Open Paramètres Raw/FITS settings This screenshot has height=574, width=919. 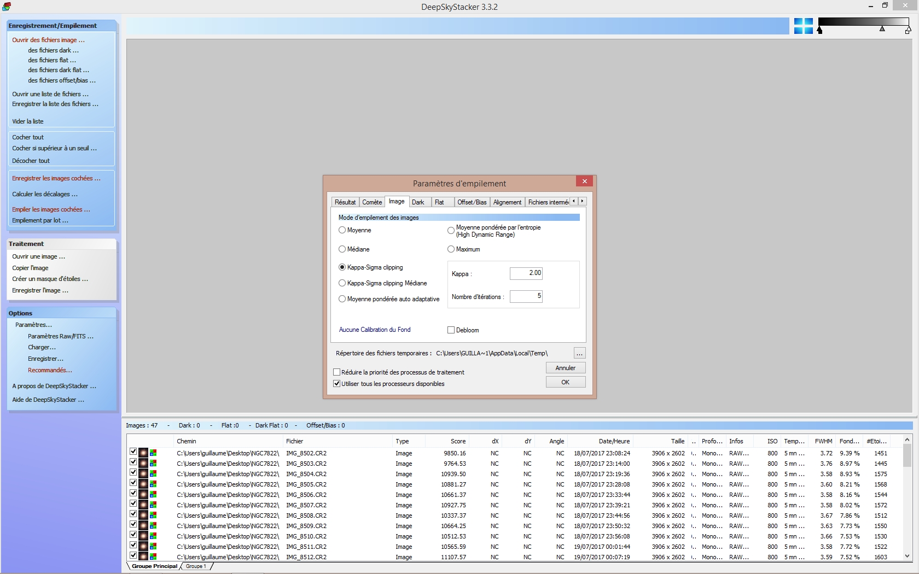pos(61,336)
